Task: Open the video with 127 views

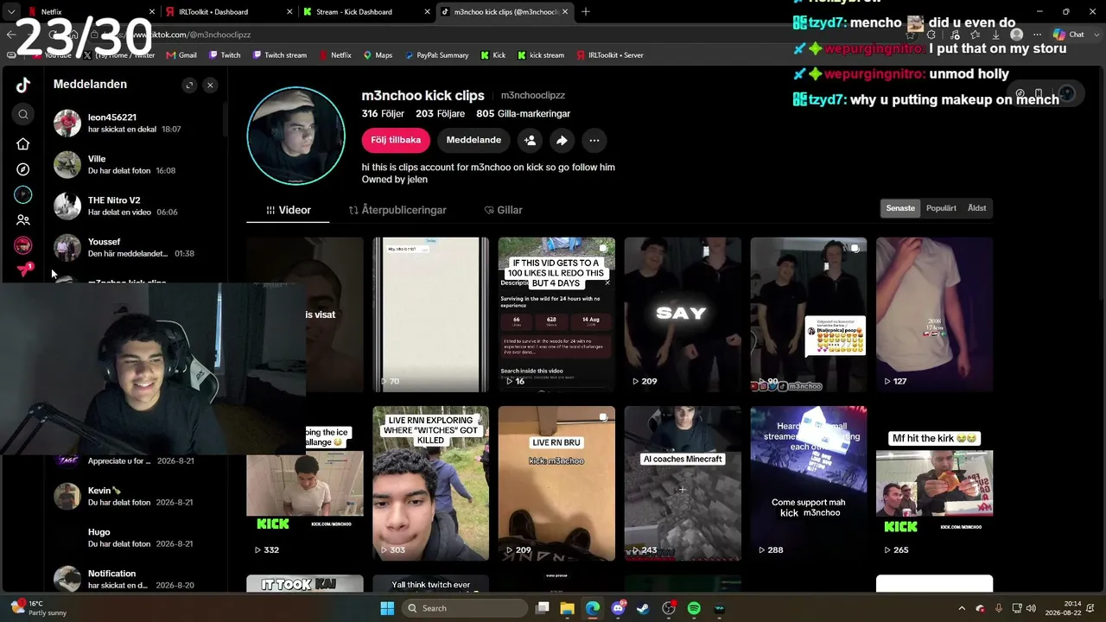Action: pyautogui.click(x=934, y=314)
